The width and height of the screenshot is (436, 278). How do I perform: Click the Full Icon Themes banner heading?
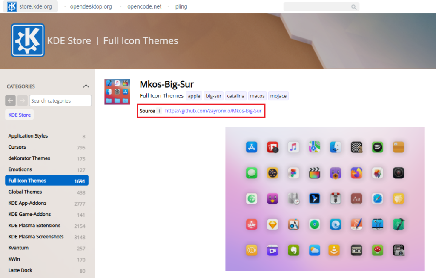141,41
